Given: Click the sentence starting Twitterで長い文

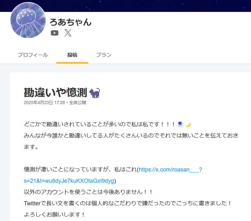Looking at the screenshot, I should point(128,203).
